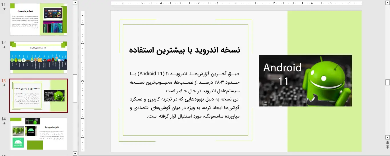Select the highlighted slide 13 thumbnail

[x=39, y=96]
